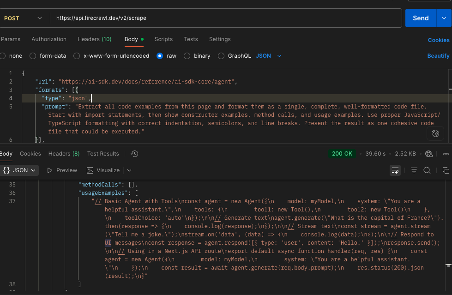Open search in response body

coord(427,170)
